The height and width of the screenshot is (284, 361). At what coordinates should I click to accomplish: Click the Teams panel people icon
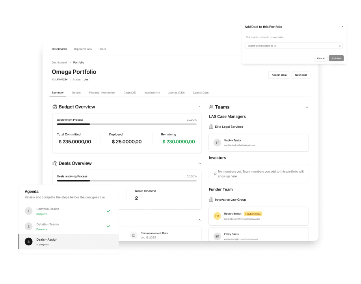(x=212, y=107)
